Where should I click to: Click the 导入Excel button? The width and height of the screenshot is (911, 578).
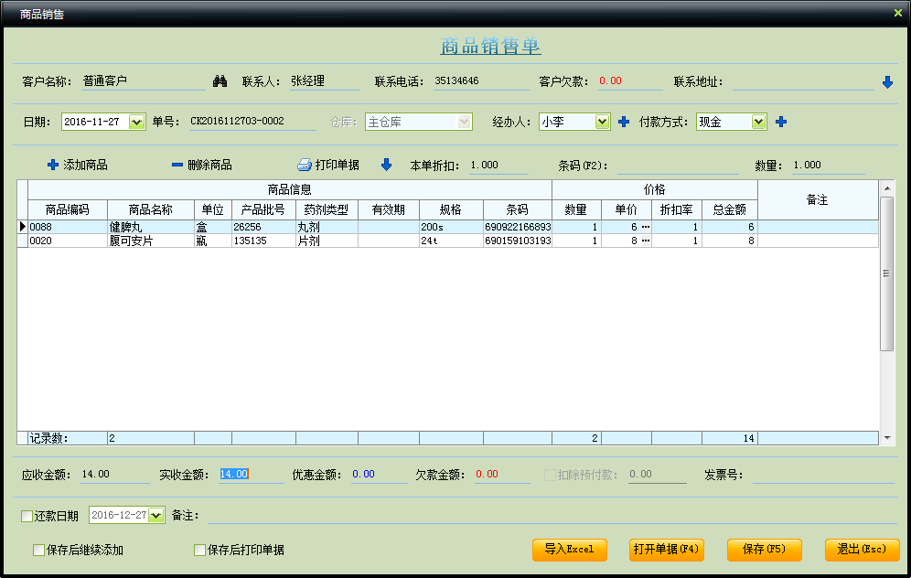click(x=569, y=550)
